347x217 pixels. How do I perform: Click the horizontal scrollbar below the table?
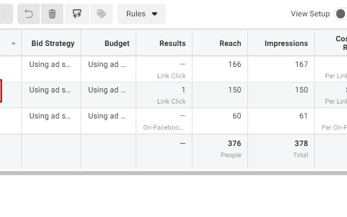[x=173, y=173]
